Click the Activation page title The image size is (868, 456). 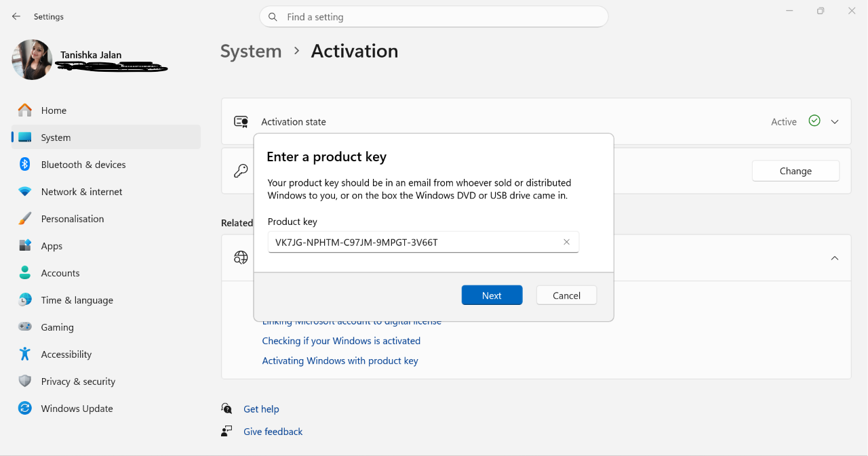[354, 51]
